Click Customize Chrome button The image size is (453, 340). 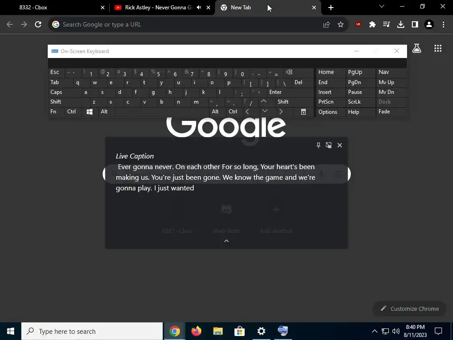(x=409, y=309)
